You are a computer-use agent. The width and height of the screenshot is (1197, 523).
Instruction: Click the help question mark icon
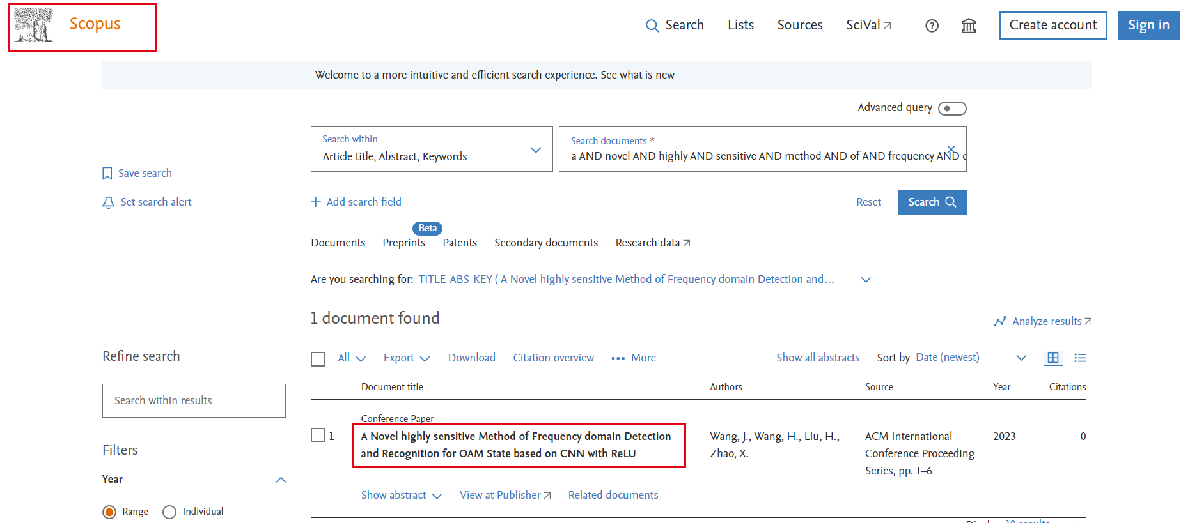(x=932, y=26)
